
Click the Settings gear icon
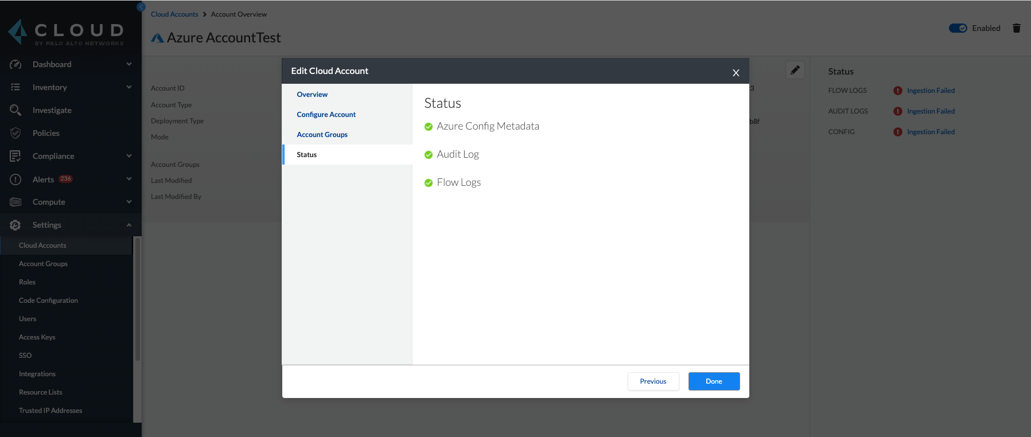[15, 225]
